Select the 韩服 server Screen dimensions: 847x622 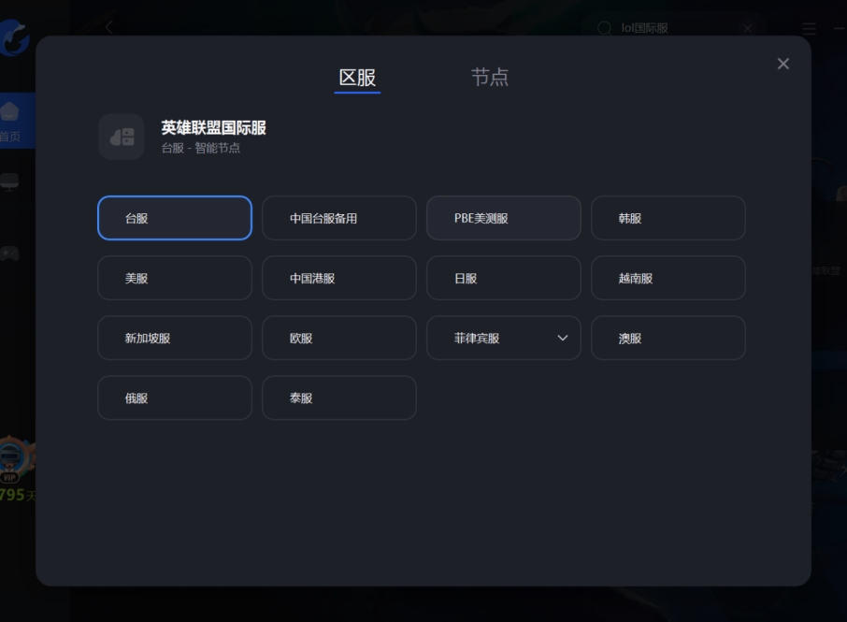click(x=668, y=218)
